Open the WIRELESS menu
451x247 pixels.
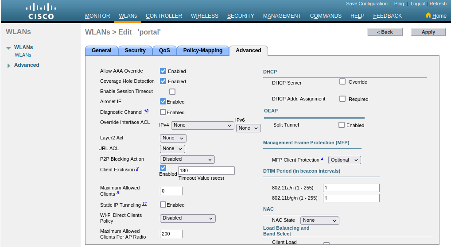pyautogui.click(x=205, y=16)
